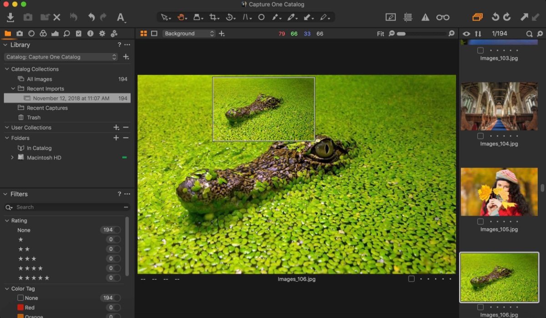Expand the Macintosh HD folder
The image size is (546, 318).
pos(12,157)
